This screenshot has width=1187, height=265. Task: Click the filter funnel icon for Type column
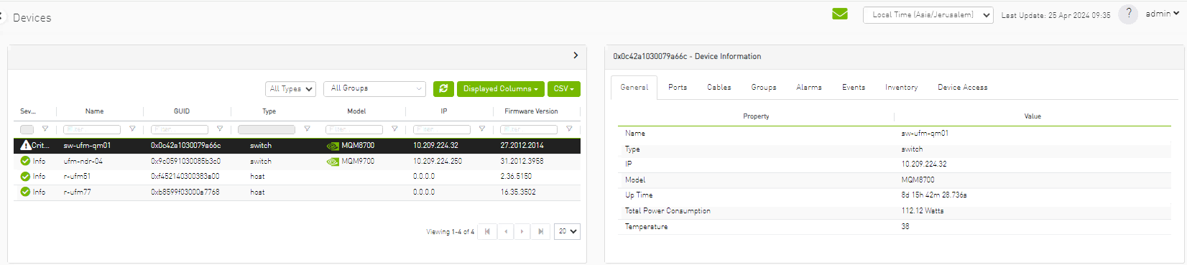(307, 129)
